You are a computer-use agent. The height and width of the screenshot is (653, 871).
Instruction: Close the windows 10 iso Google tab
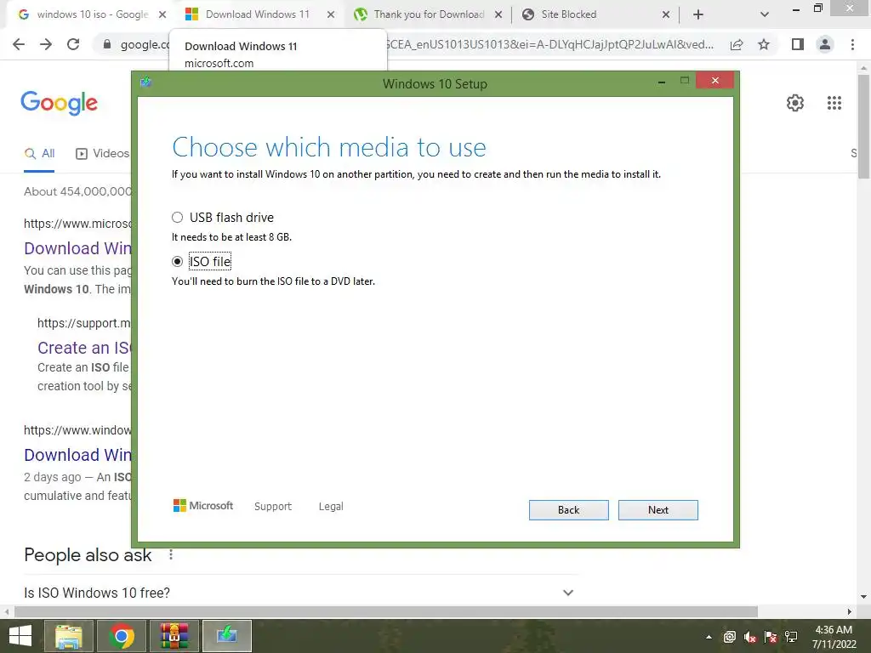[x=162, y=15]
